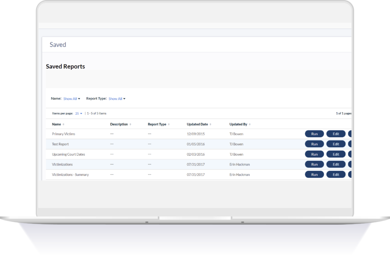The image size is (390, 257).
Task: Edit the Victimizations report
Action: 336,165
